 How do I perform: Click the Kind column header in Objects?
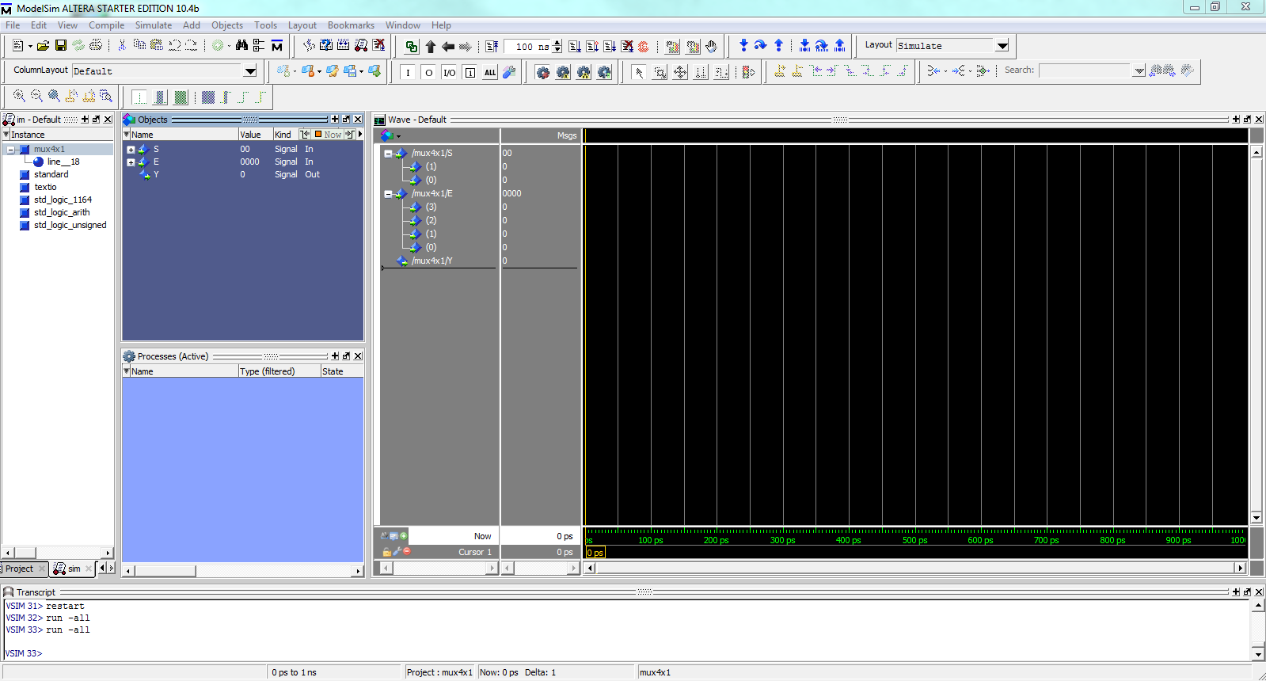click(284, 135)
